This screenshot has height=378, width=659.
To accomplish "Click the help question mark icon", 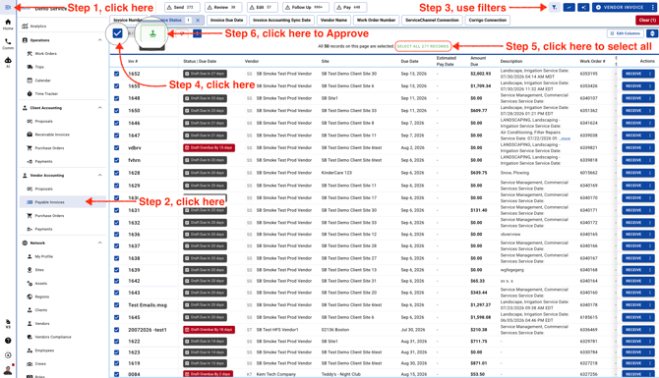I will point(8,341).
